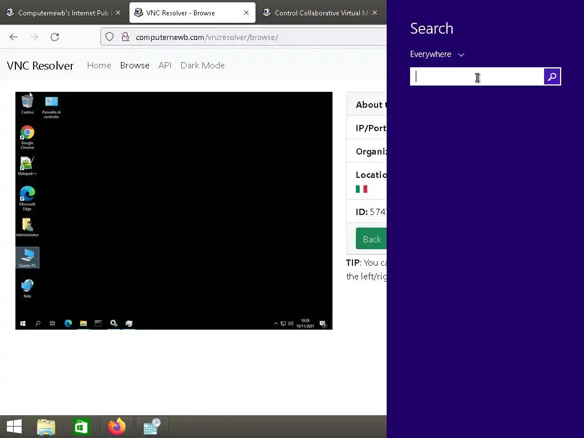Open the API nav link
The image size is (584, 438).
165,65
